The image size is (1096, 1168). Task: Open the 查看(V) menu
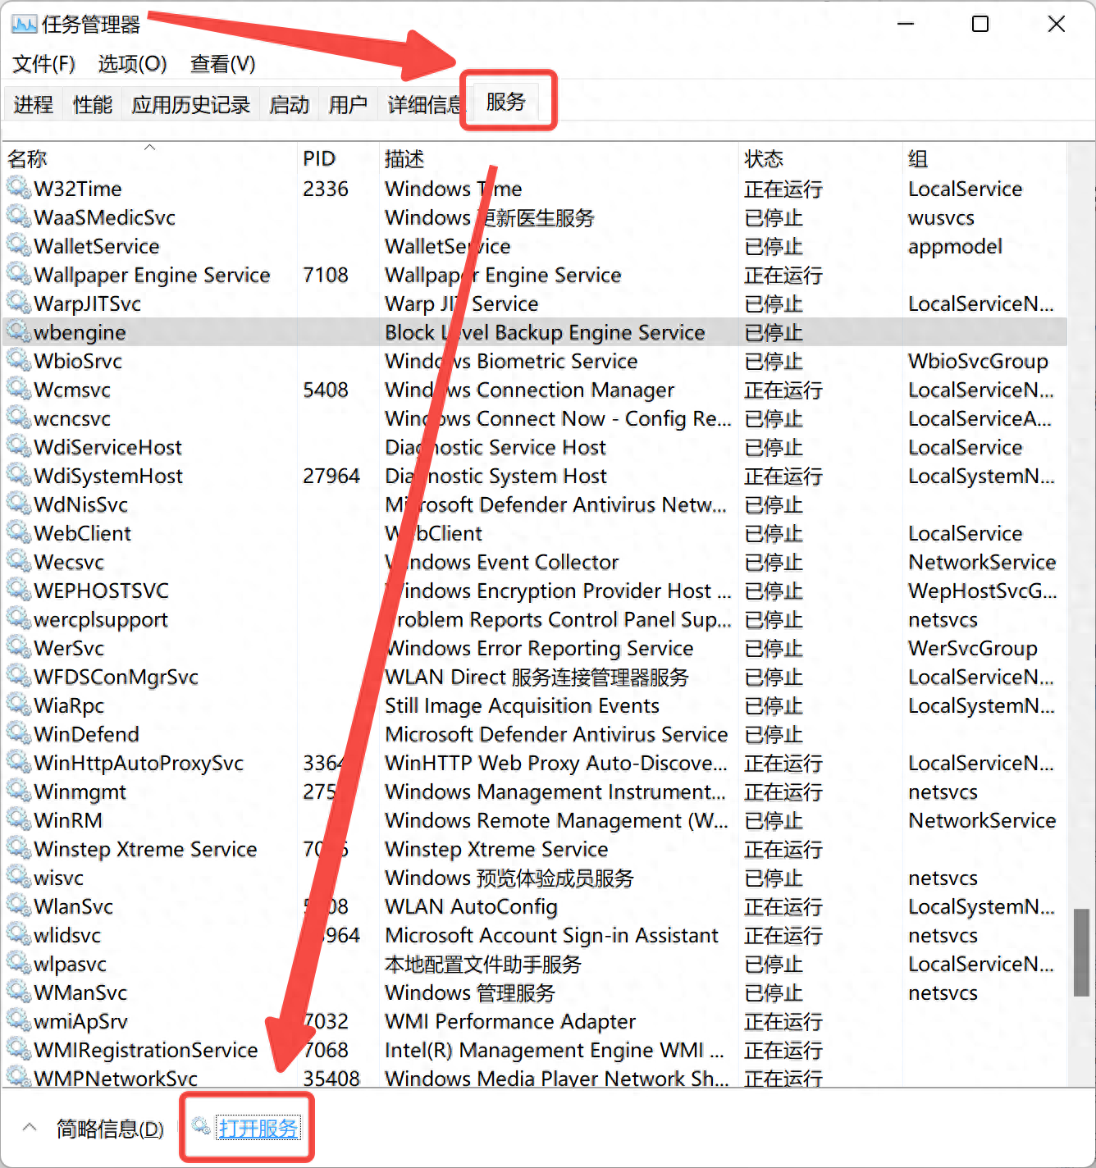click(x=221, y=63)
